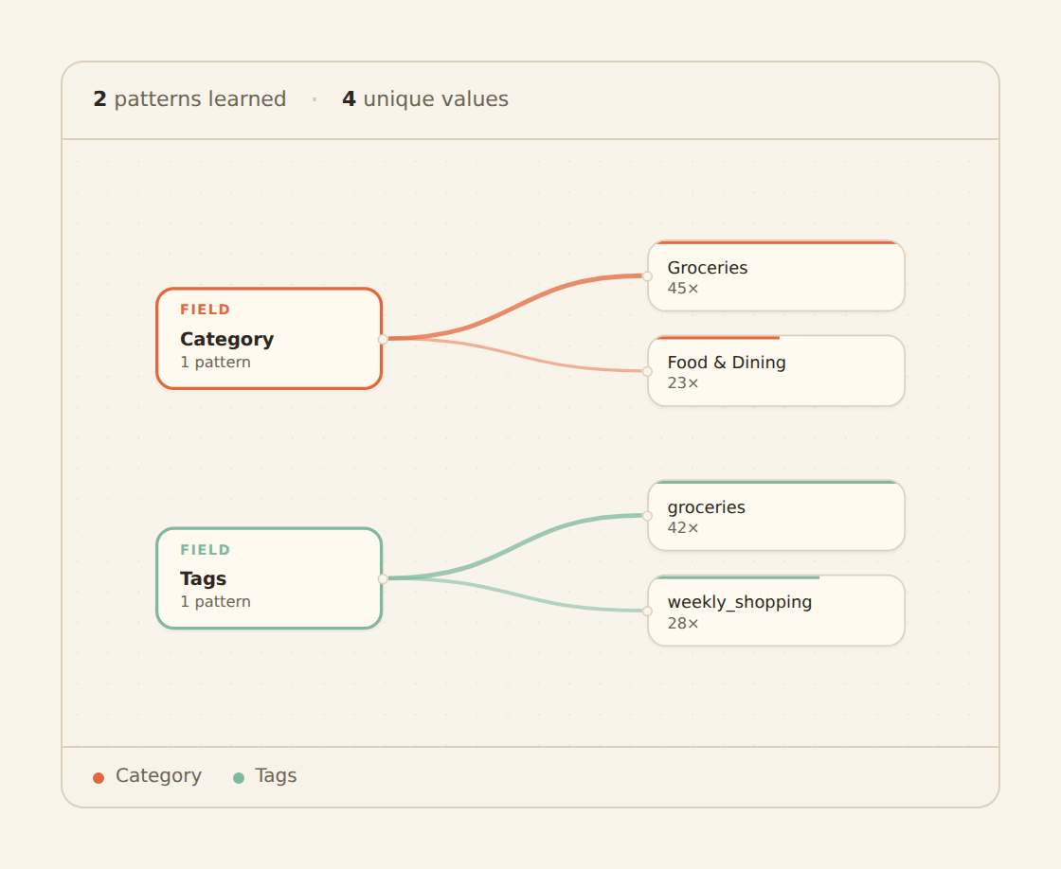
Task: Click the '2 patterns learned' summary
Action: click(189, 98)
